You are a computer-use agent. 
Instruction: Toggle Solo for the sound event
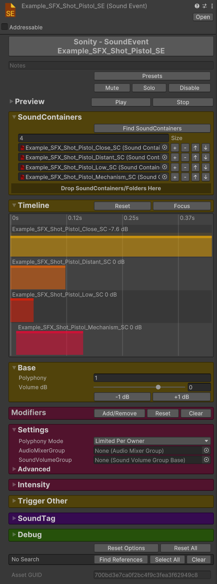[x=149, y=88]
